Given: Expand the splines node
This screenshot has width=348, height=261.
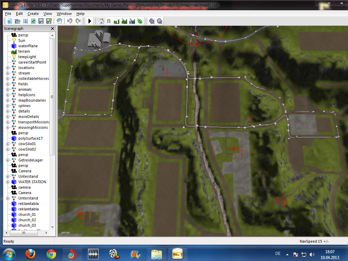Looking at the screenshot, I should click(7, 106).
